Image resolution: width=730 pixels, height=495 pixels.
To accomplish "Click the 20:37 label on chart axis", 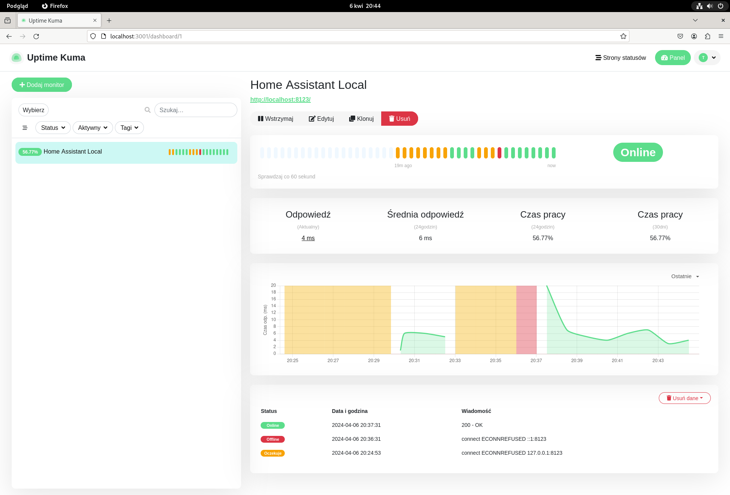I will point(536,361).
